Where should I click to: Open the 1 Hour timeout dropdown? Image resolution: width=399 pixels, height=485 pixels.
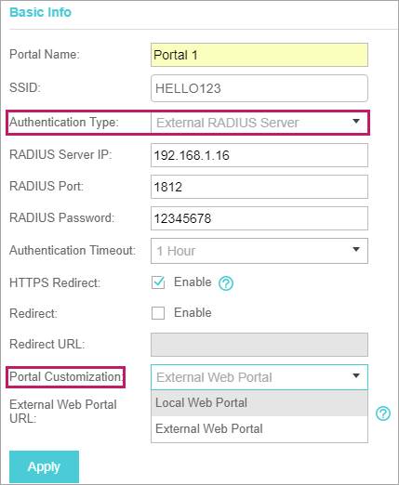click(259, 251)
